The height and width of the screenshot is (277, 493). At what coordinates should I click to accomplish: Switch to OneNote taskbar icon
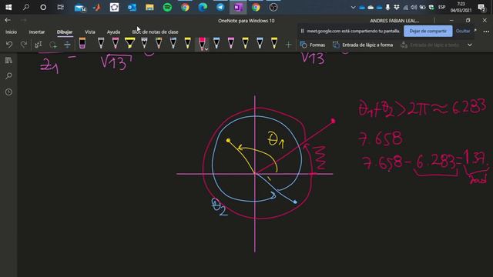[x=238, y=7]
